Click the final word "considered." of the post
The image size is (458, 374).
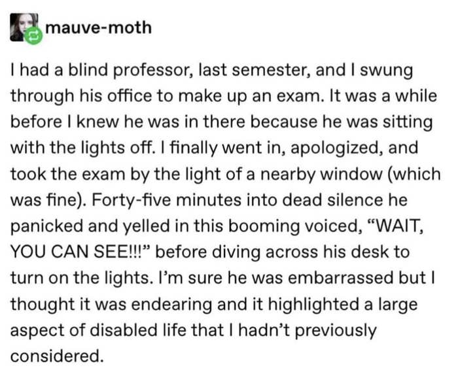(x=58, y=356)
